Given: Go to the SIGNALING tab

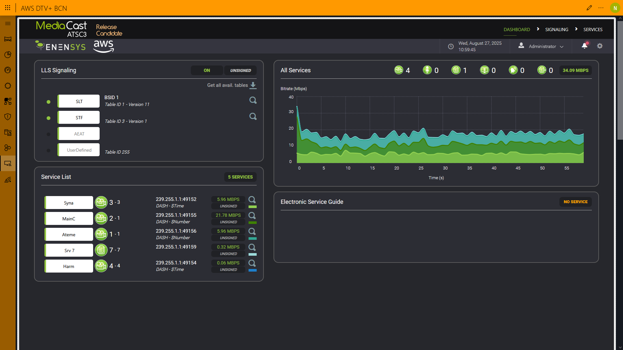Looking at the screenshot, I should coord(556,29).
